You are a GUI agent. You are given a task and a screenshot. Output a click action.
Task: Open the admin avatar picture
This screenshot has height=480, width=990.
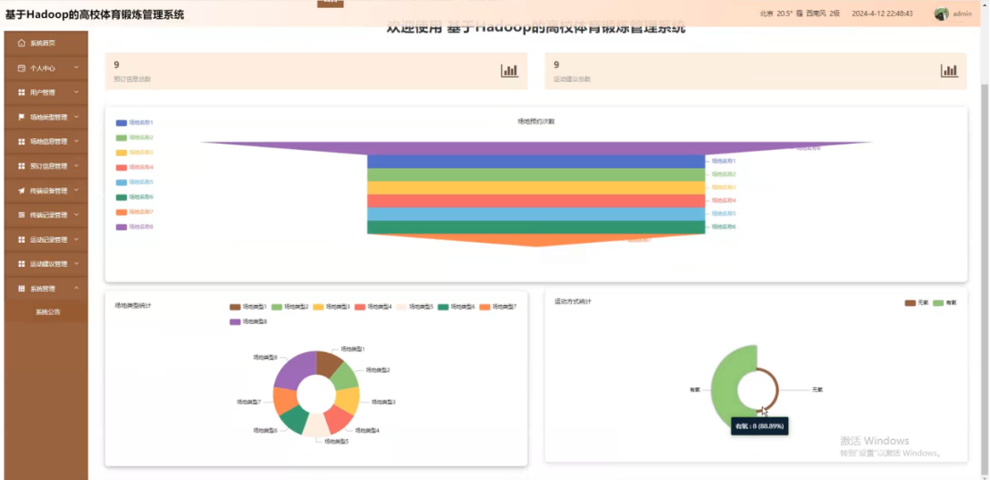942,13
